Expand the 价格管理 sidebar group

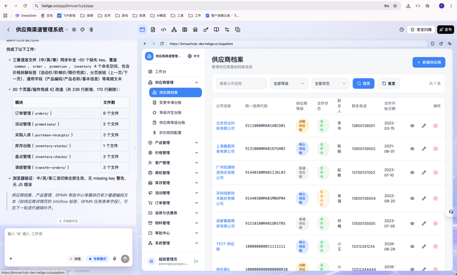coord(173,153)
